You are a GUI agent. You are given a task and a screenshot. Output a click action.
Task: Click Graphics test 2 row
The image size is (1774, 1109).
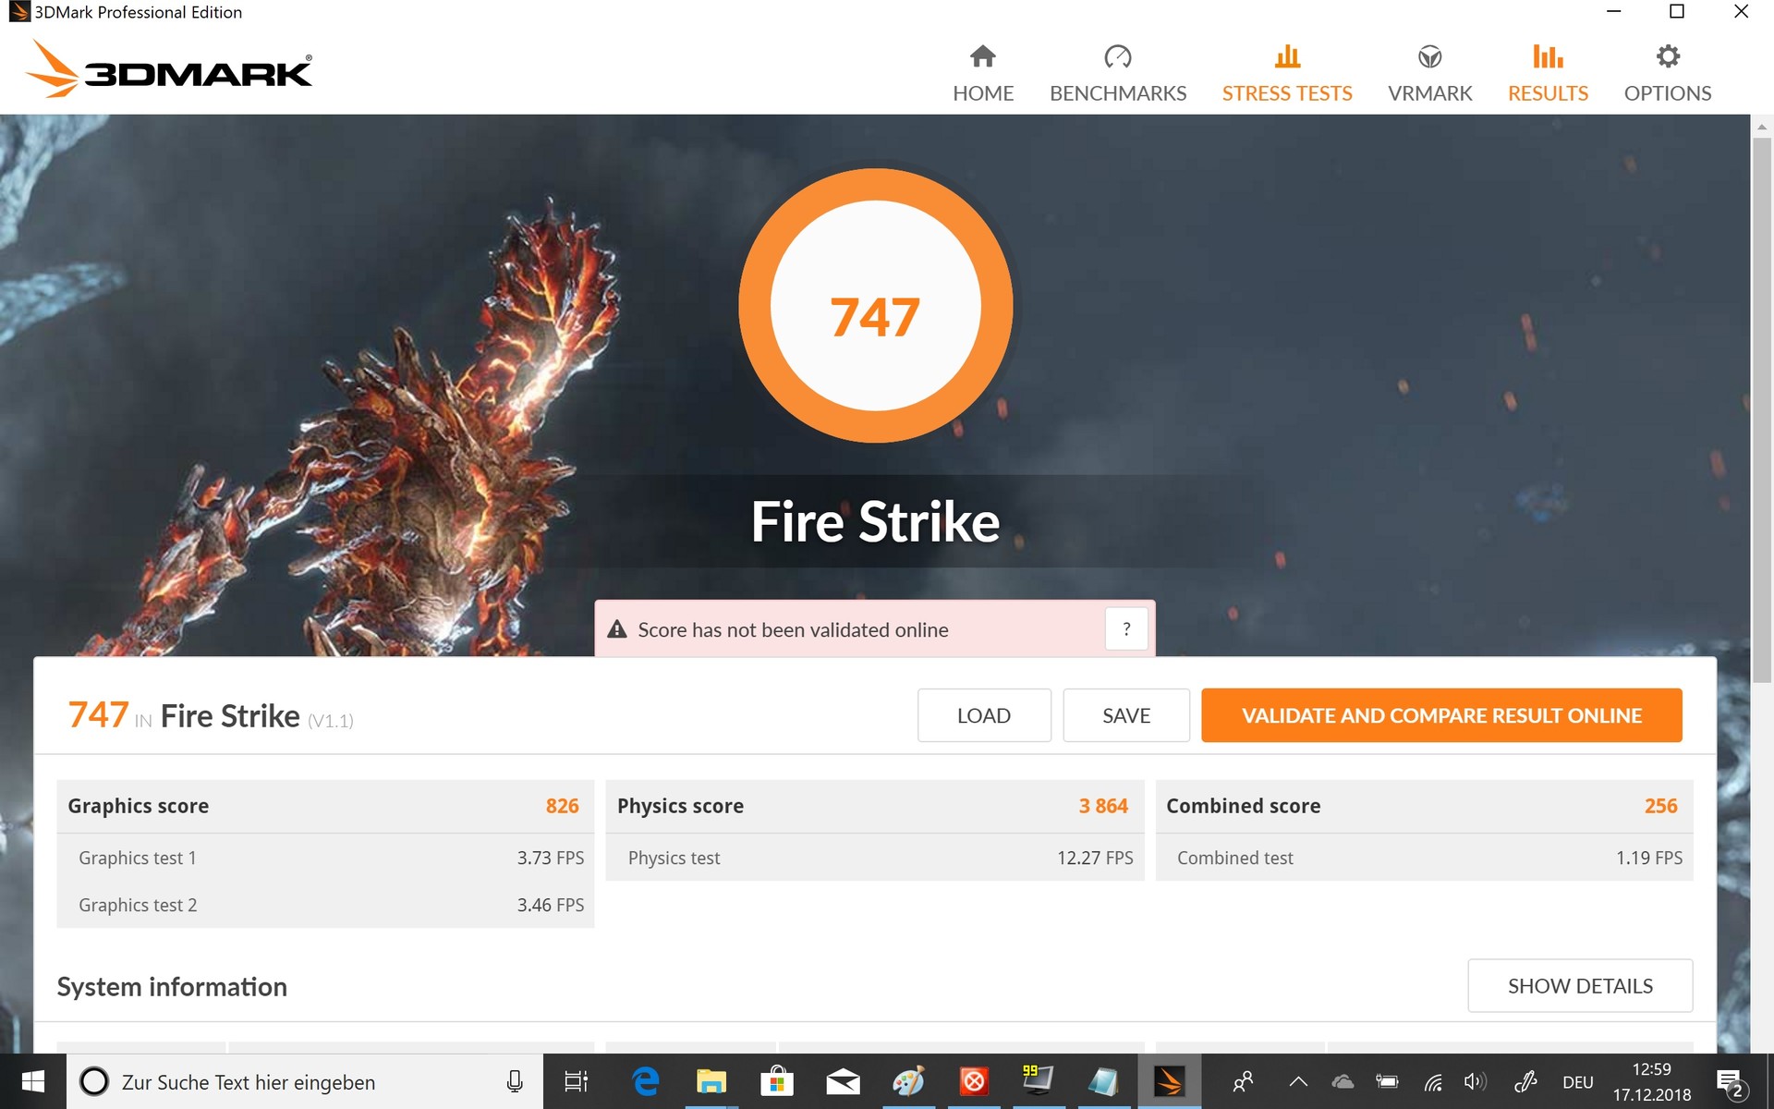(x=325, y=905)
